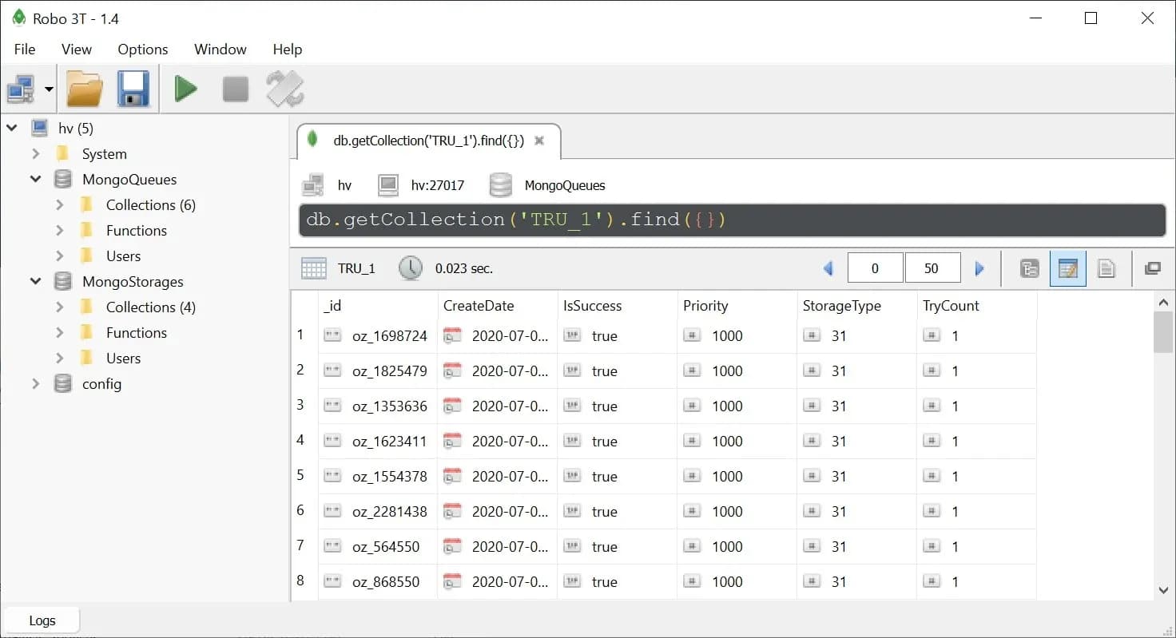Click the MongoQueues database icon in tree
Viewport: 1176px width, 638px height.
(63, 179)
